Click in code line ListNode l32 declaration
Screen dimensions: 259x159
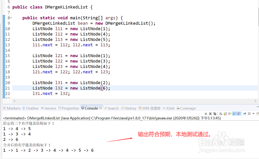click(x=71, y=88)
